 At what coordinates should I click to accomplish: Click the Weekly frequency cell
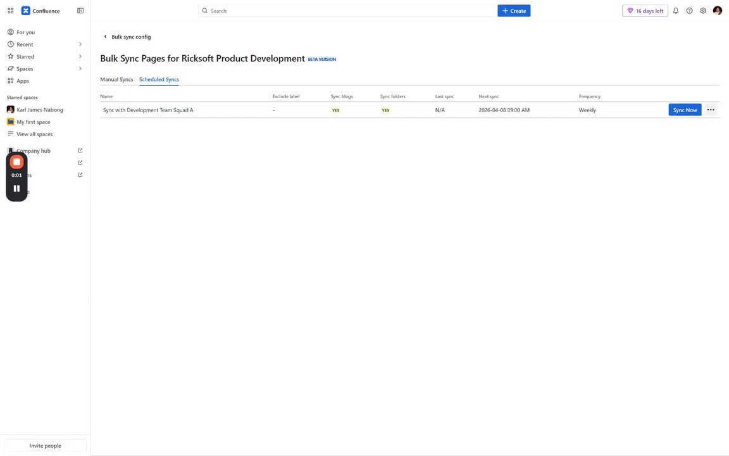[x=587, y=110]
